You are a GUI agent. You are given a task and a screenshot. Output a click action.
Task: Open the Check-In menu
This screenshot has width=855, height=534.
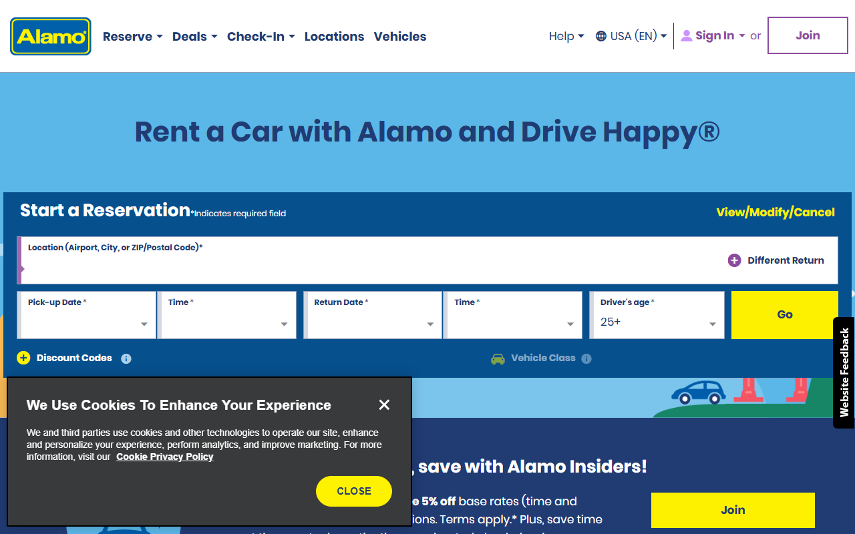click(x=261, y=37)
